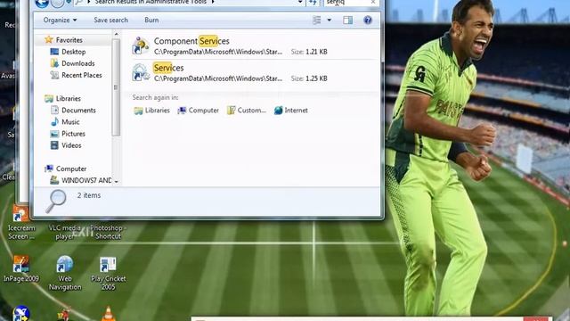Viewport: 570px width, 321px height.
Task: Open the address bar history dropdown
Action: click(x=300, y=2)
